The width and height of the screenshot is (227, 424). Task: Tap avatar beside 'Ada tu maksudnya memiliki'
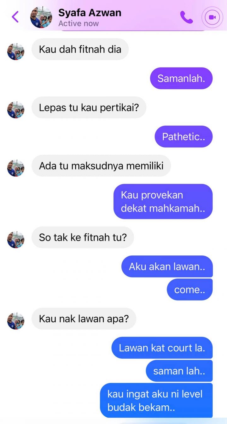[x=16, y=168]
